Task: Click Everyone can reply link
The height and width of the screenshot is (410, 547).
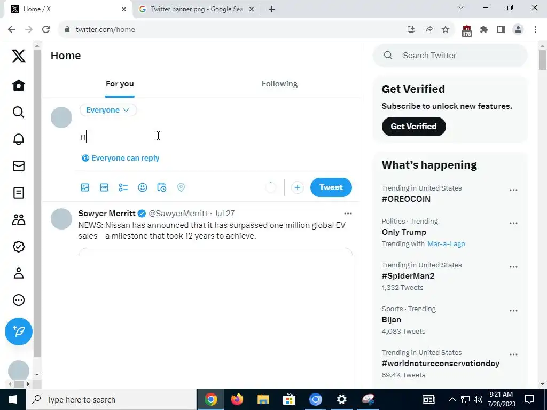Action: [120, 158]
